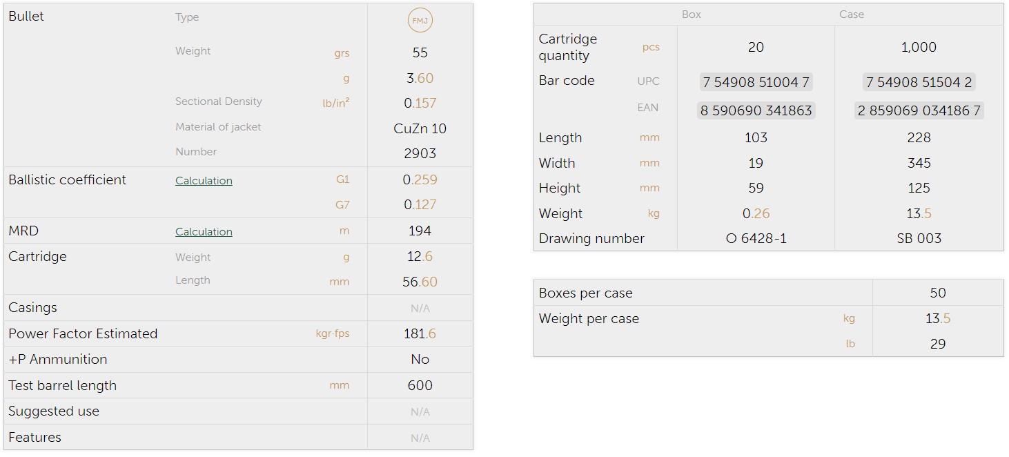
Task: Click the Cartridge quantity per case value 1,000
Action: pyautogui.click(x=919, y=48)
